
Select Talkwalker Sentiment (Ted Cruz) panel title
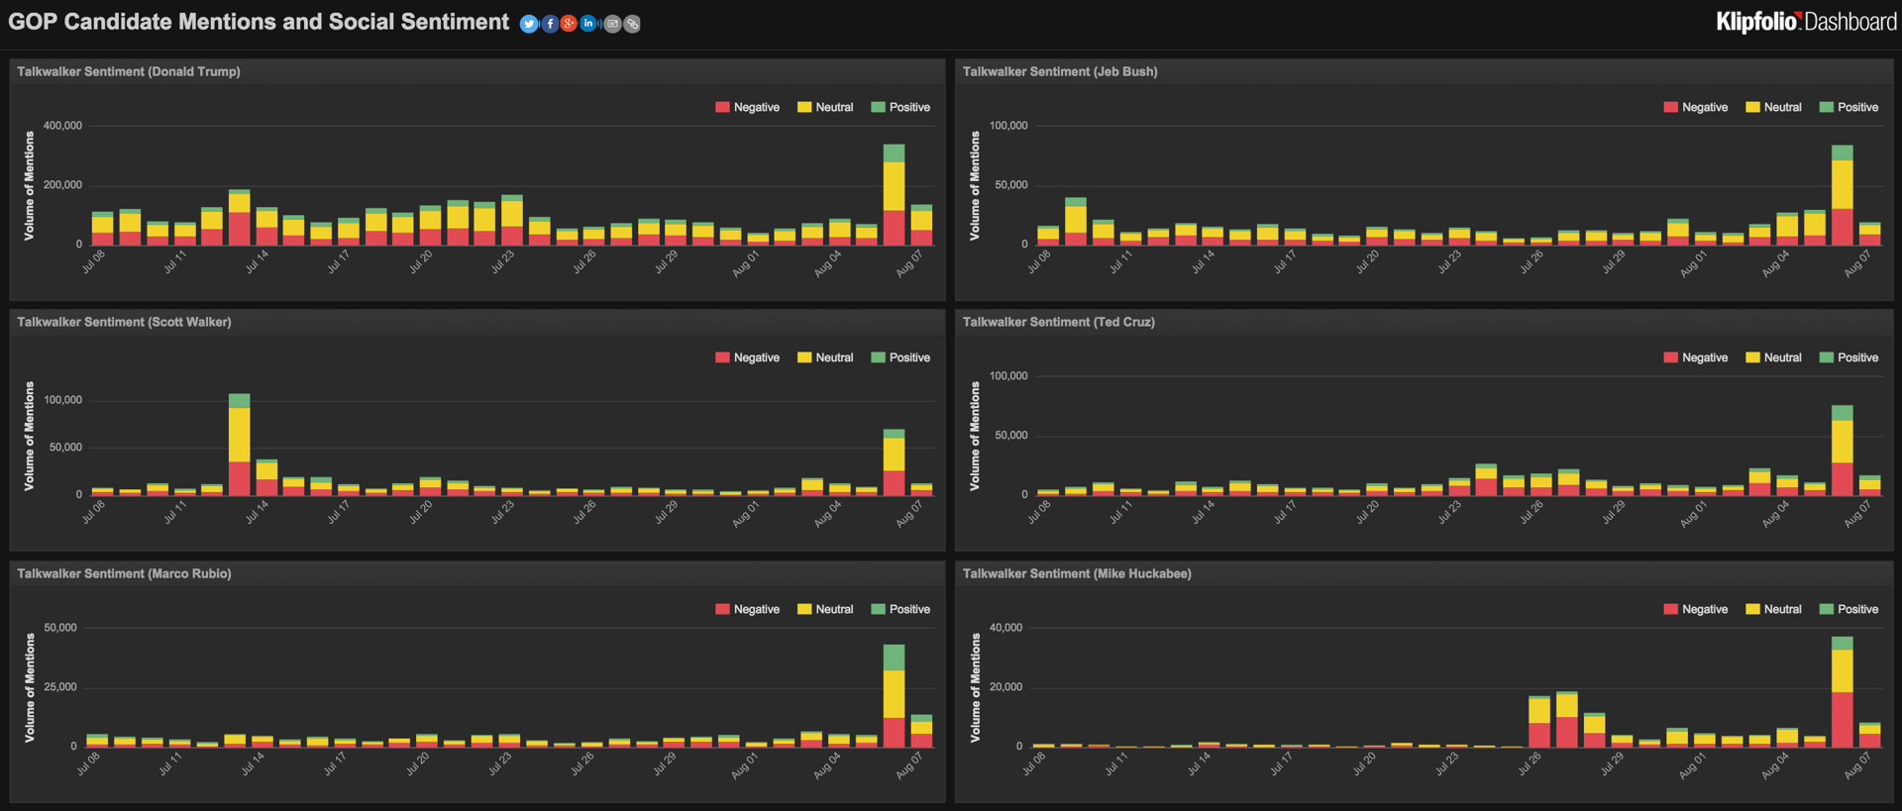tap(1059, 322)
